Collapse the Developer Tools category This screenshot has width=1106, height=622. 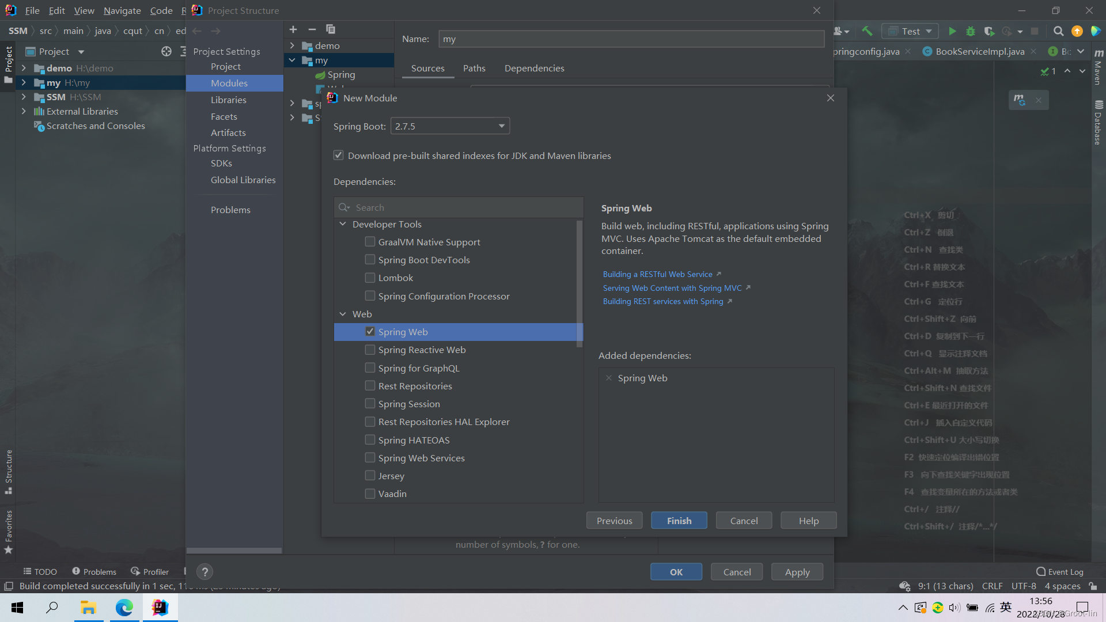click(x=343, y=224)
